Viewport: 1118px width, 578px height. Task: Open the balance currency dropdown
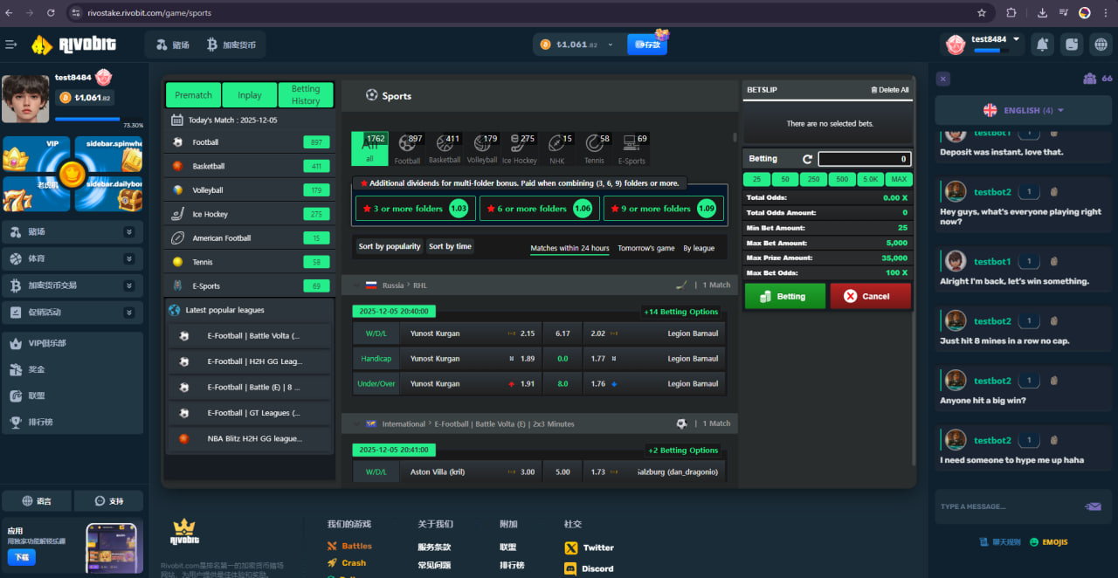coord(611,45)
